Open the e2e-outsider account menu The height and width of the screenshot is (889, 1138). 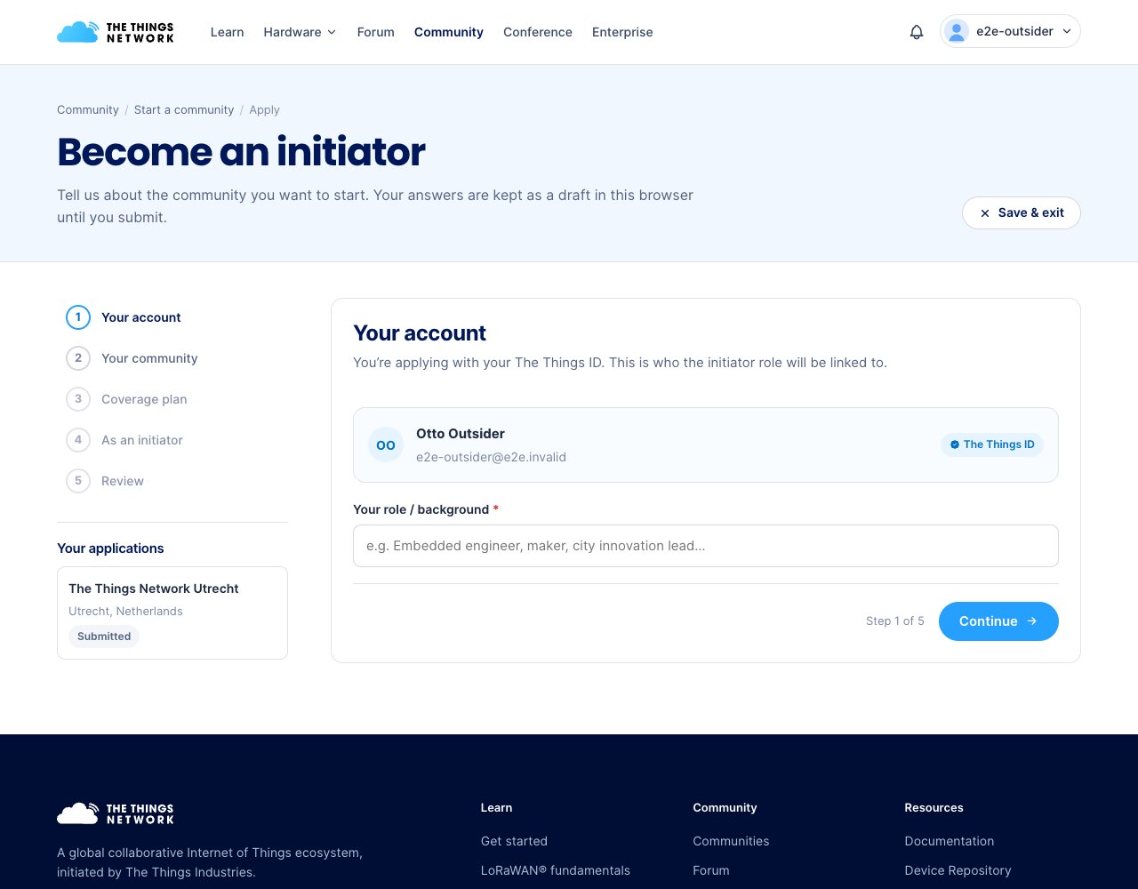tap(1010, 31)
